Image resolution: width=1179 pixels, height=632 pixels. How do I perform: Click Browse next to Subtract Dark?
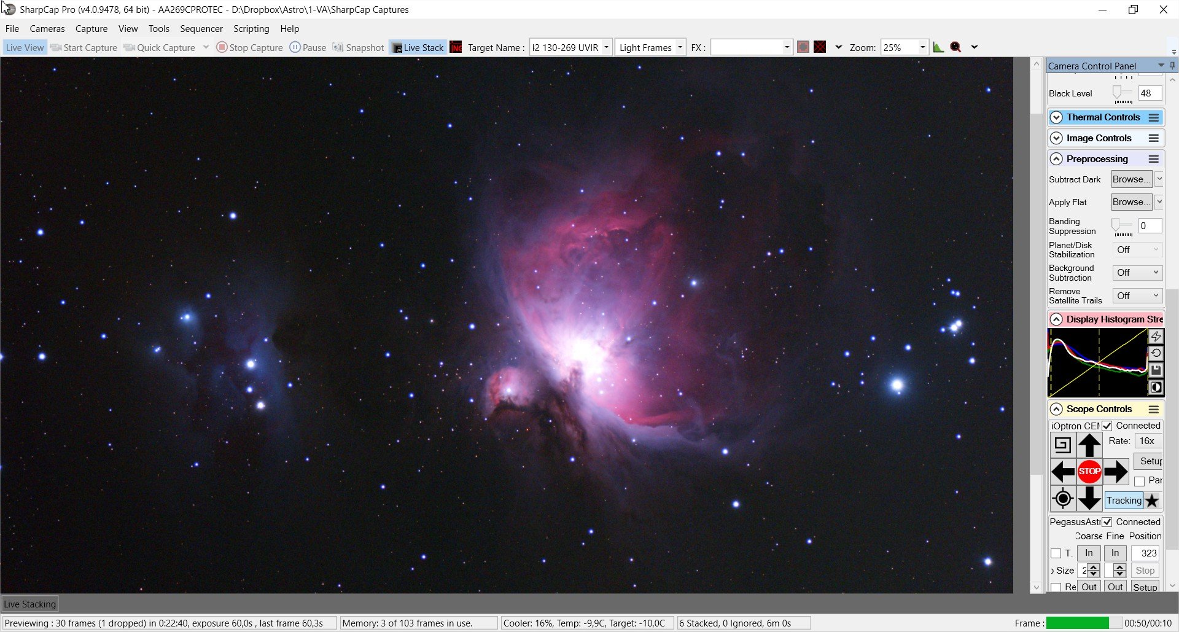[x=1132, y=179]
